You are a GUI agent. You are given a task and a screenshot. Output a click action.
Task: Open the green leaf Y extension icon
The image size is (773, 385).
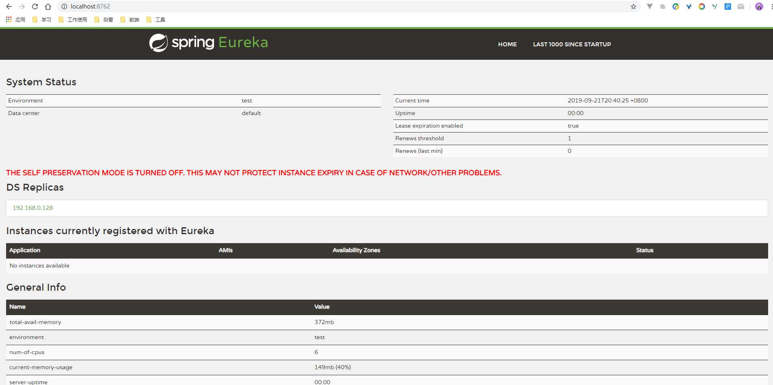coord(715,7)
